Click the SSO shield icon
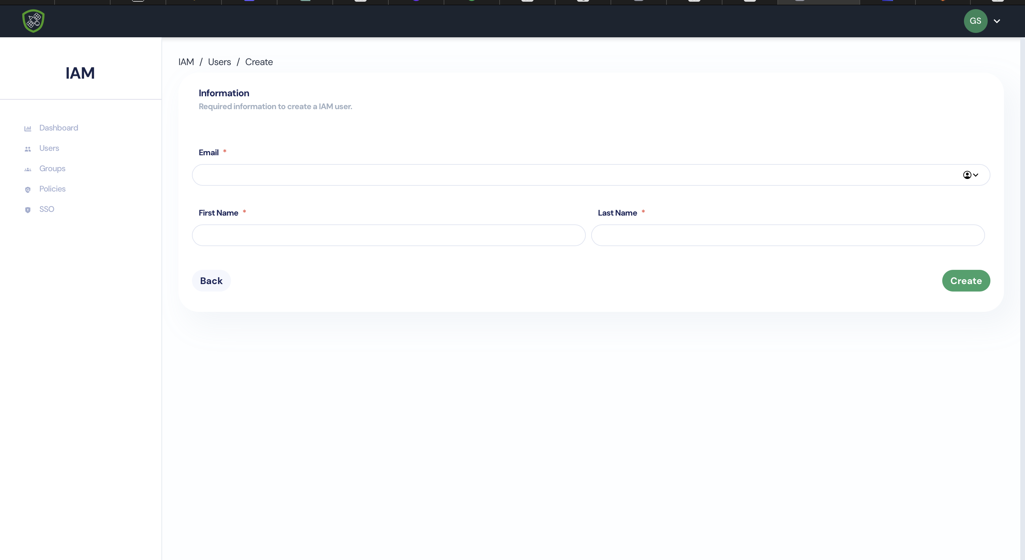This screenshot has width=1025, height=560. tap(27, 210)
